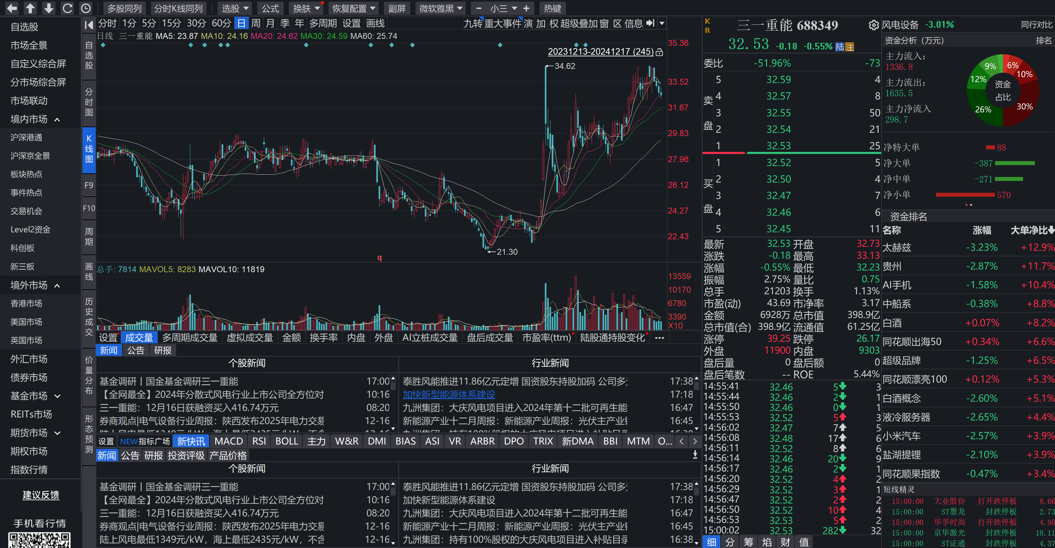Open history list via the clock icon
The image size is (1055, 548).
[86, 8]
